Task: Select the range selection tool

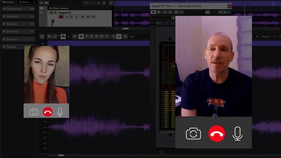Action: coord(81,36)
